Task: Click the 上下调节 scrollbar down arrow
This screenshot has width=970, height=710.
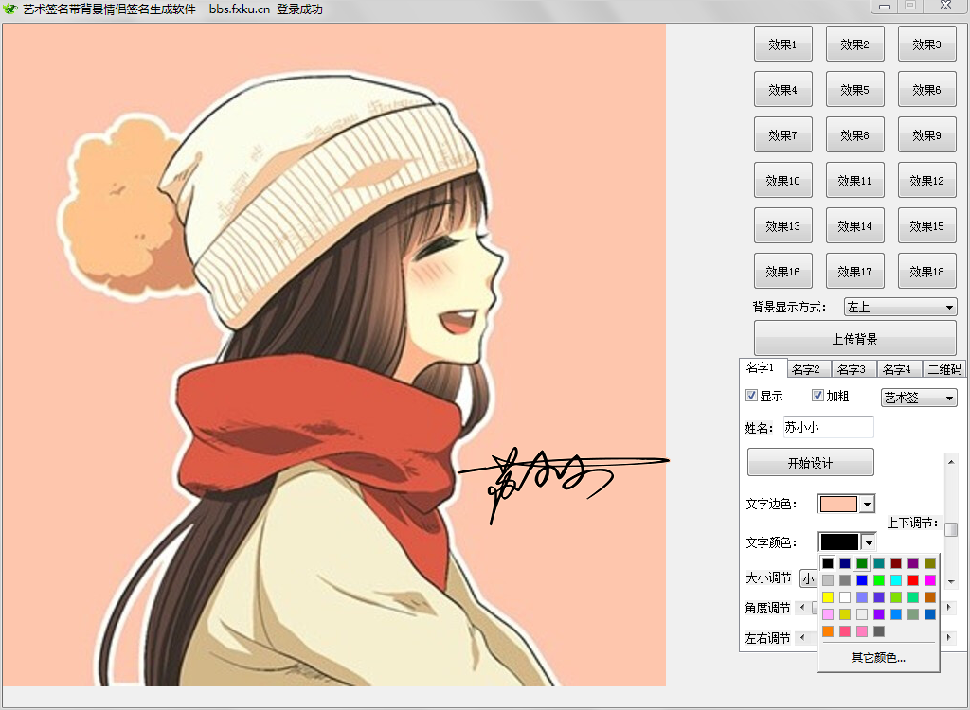Action: (951, 582)
